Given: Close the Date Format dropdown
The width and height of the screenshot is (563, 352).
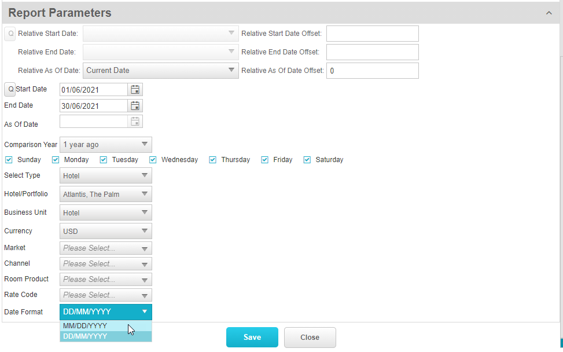Looking at the screenshot, I should (x=105, y=312).
